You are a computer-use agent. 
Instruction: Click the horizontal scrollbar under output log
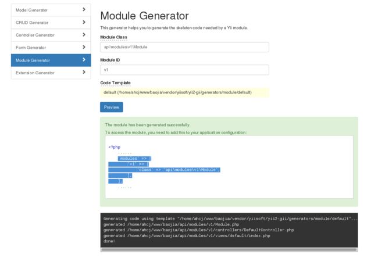[229, 250]
